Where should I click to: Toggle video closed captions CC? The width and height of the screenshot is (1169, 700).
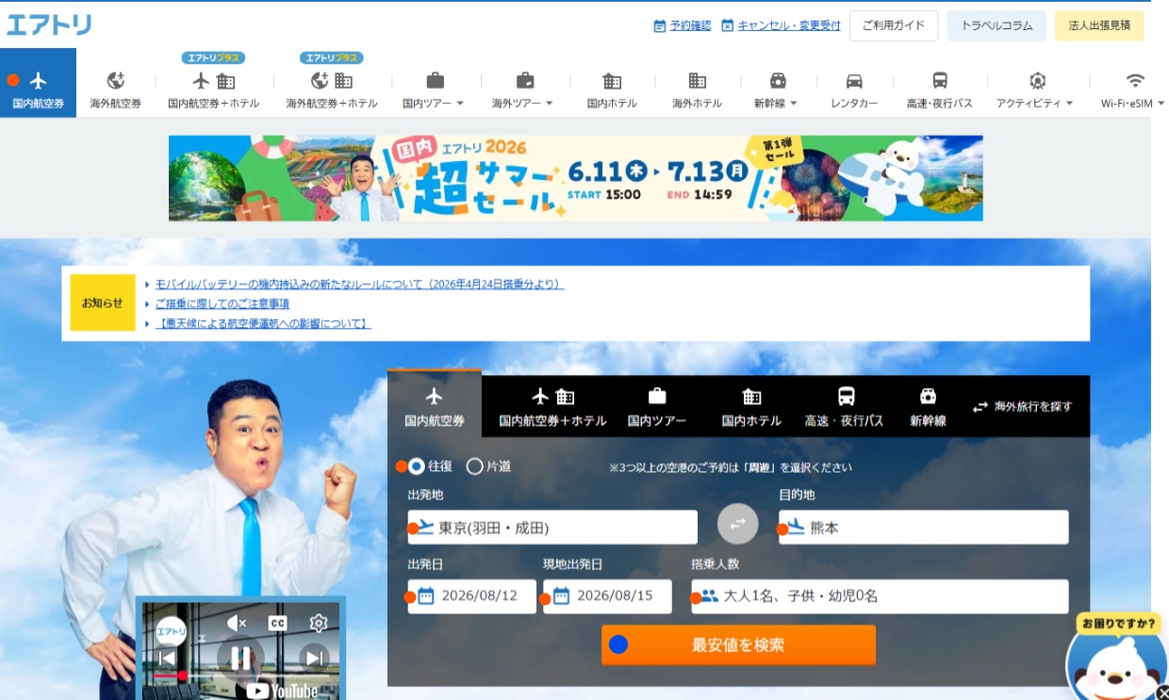point(277,623)
